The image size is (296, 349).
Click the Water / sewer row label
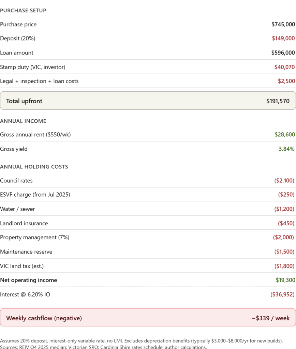pyautogui.click(x=17, y=209)
